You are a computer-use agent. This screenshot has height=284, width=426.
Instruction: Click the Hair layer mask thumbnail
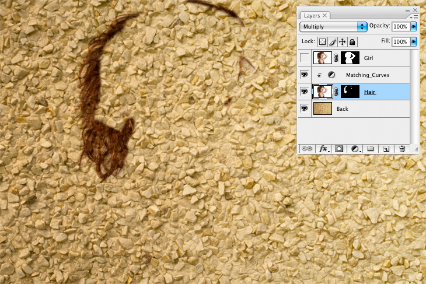pos(350,92)
